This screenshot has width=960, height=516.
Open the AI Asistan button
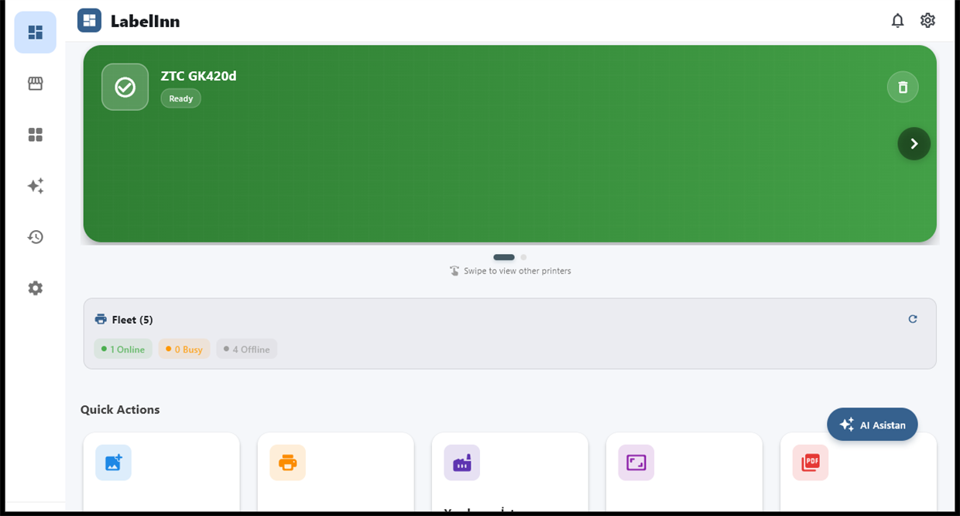point(873,425)
